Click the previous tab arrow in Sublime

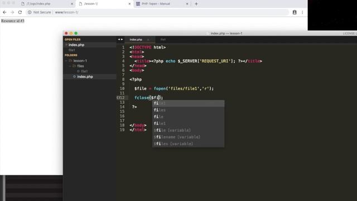[x=119, y=40]
